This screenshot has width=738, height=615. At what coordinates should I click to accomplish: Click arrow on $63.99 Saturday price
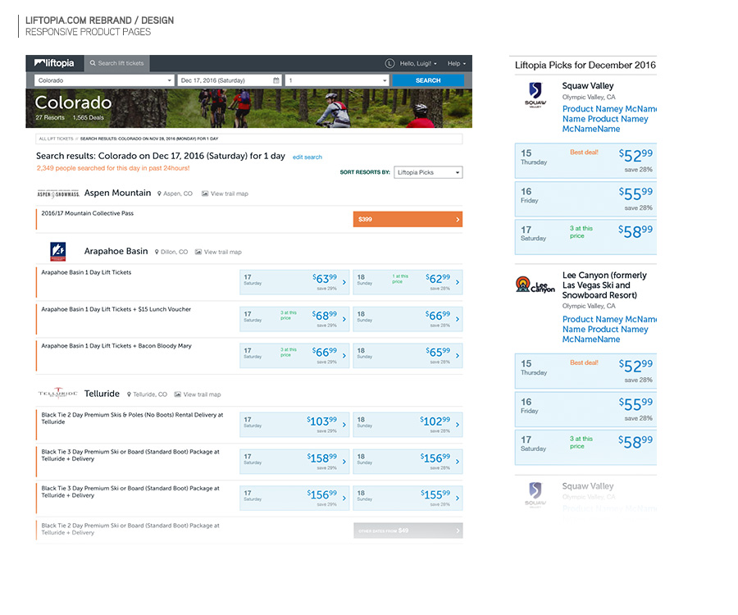344,282
